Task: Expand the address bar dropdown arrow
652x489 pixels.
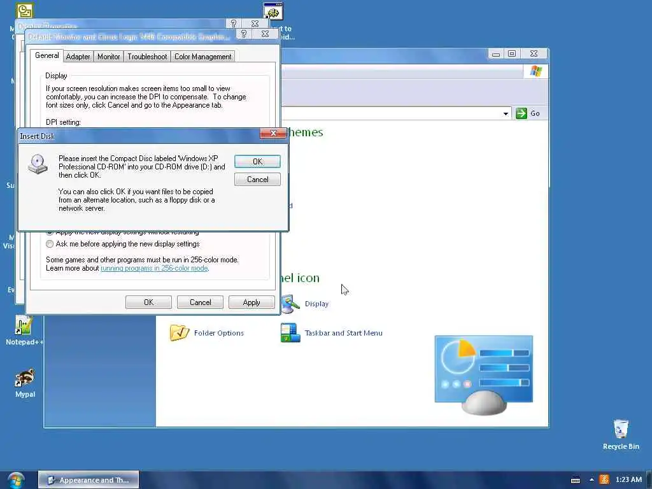Action: point(506,113)
